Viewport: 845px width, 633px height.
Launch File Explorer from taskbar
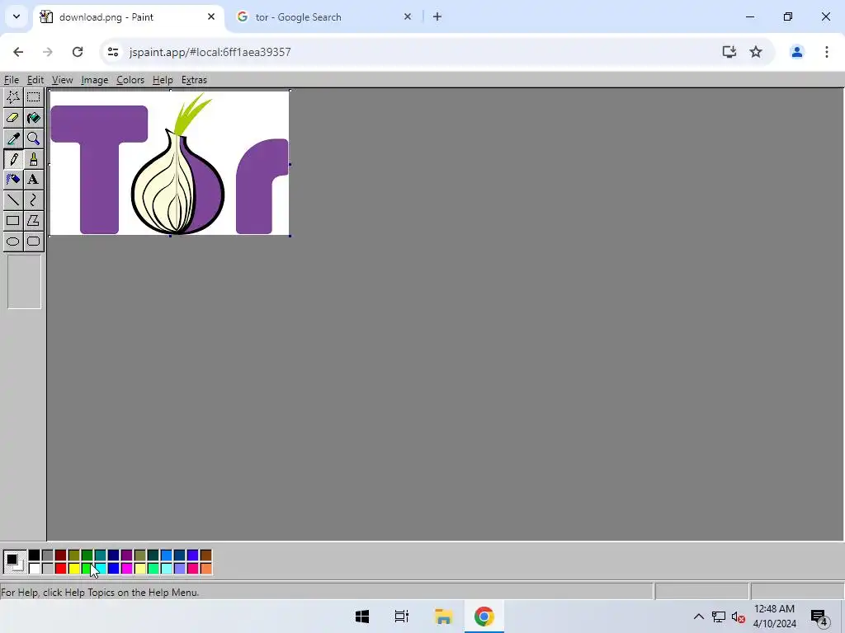pos(443,617)
